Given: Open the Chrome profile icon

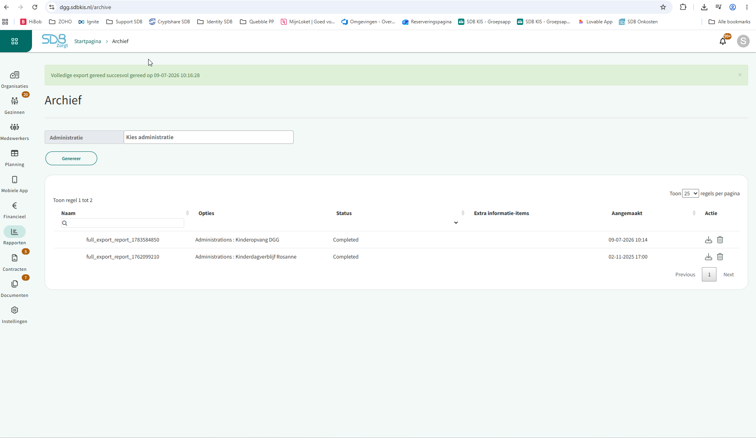Looking at the screenshot, I should 733,7.
